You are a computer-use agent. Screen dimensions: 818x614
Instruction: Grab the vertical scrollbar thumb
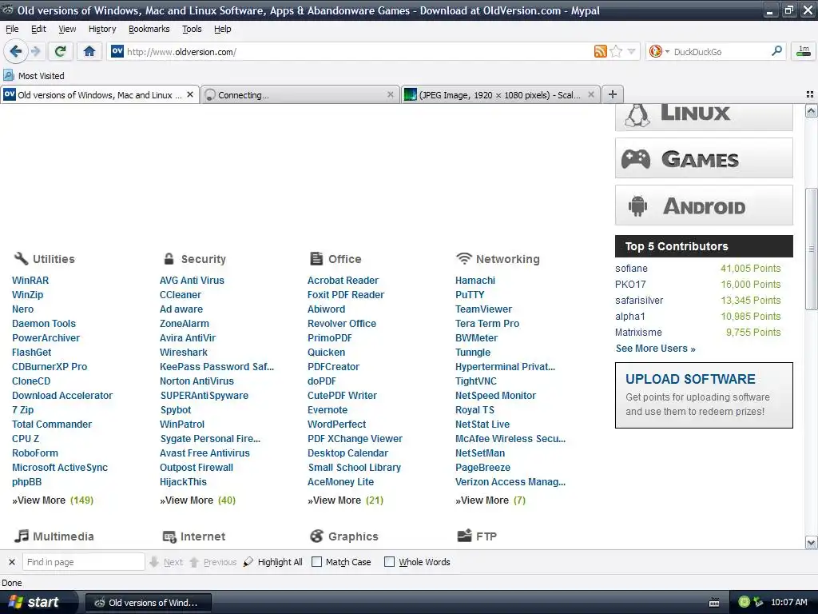[811, 249]
